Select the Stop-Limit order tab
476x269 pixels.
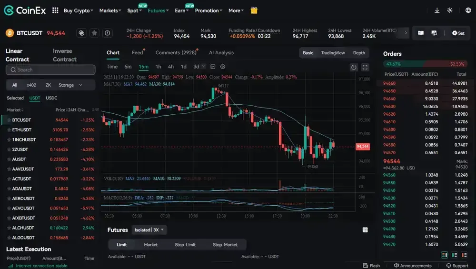[x=185, y=245]
